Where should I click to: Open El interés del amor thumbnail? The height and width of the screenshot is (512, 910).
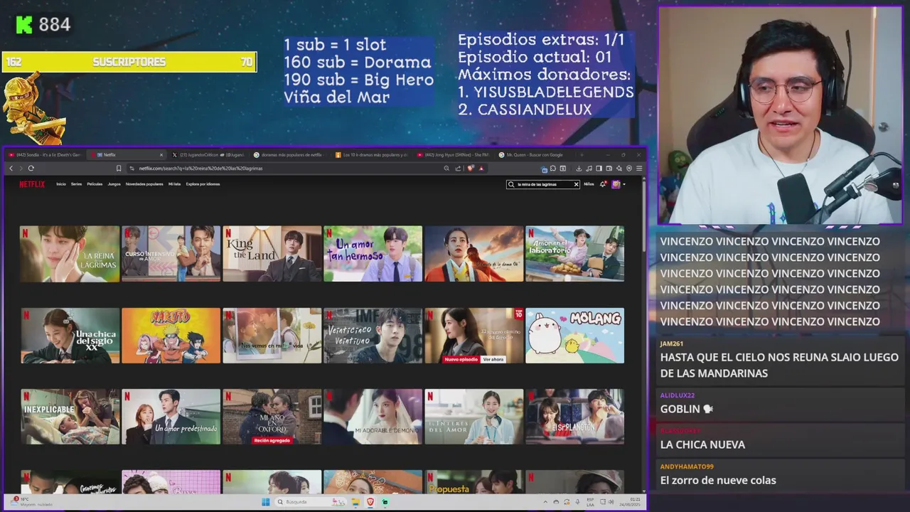click(473, 417)
